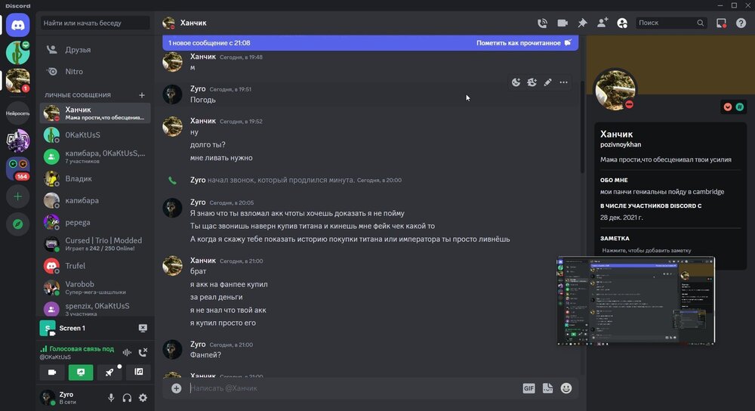Open Ханчик's profile badge with hashtag

tap(740, 107)
